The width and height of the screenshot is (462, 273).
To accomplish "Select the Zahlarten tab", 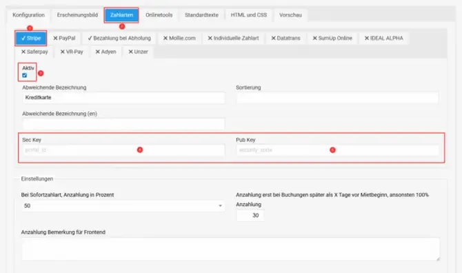I will 121,15.
